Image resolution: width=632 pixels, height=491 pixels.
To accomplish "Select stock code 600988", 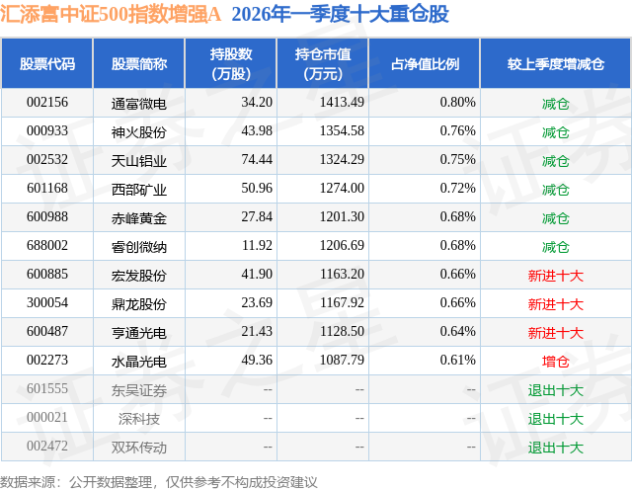I will pos(47,217).
